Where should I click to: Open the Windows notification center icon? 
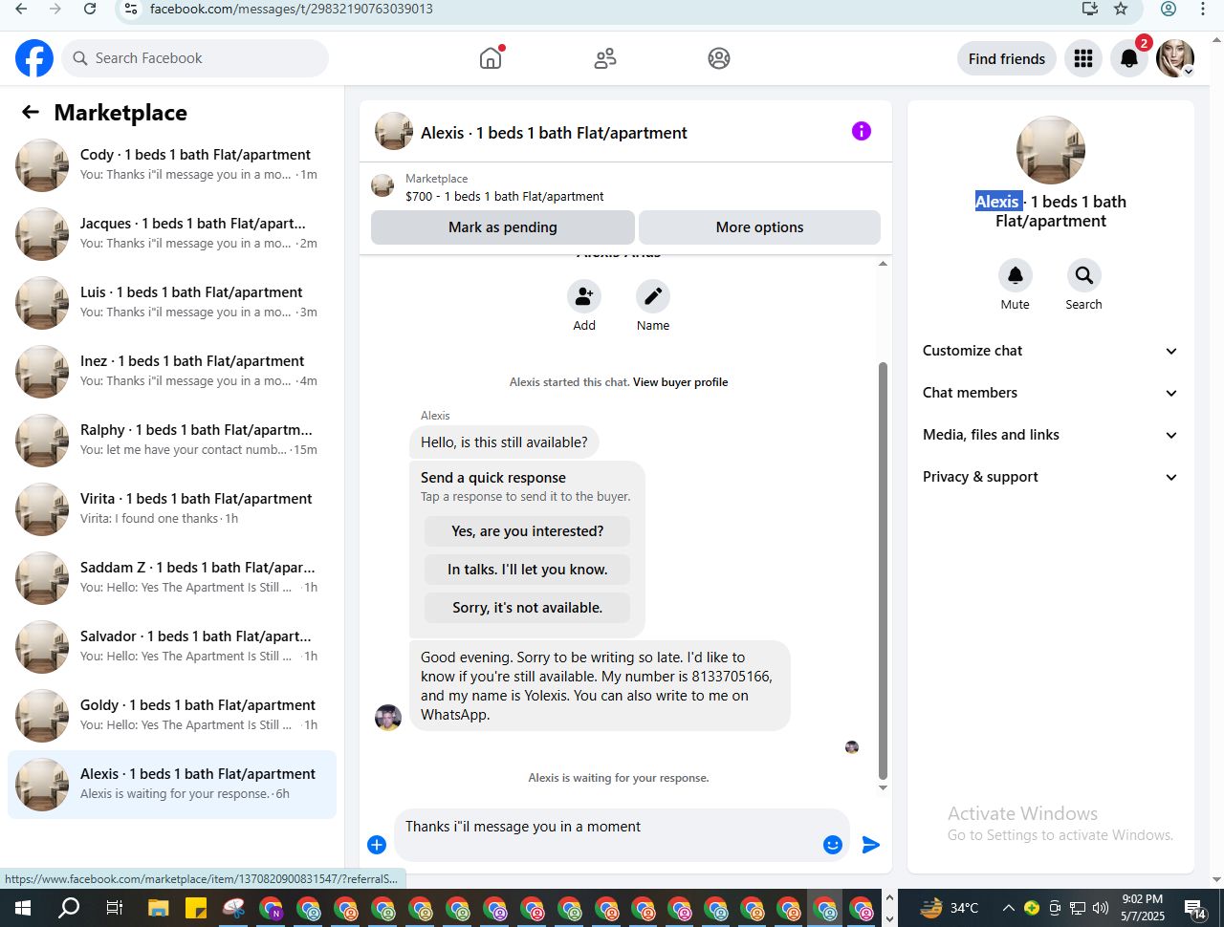pos(1194,908)
